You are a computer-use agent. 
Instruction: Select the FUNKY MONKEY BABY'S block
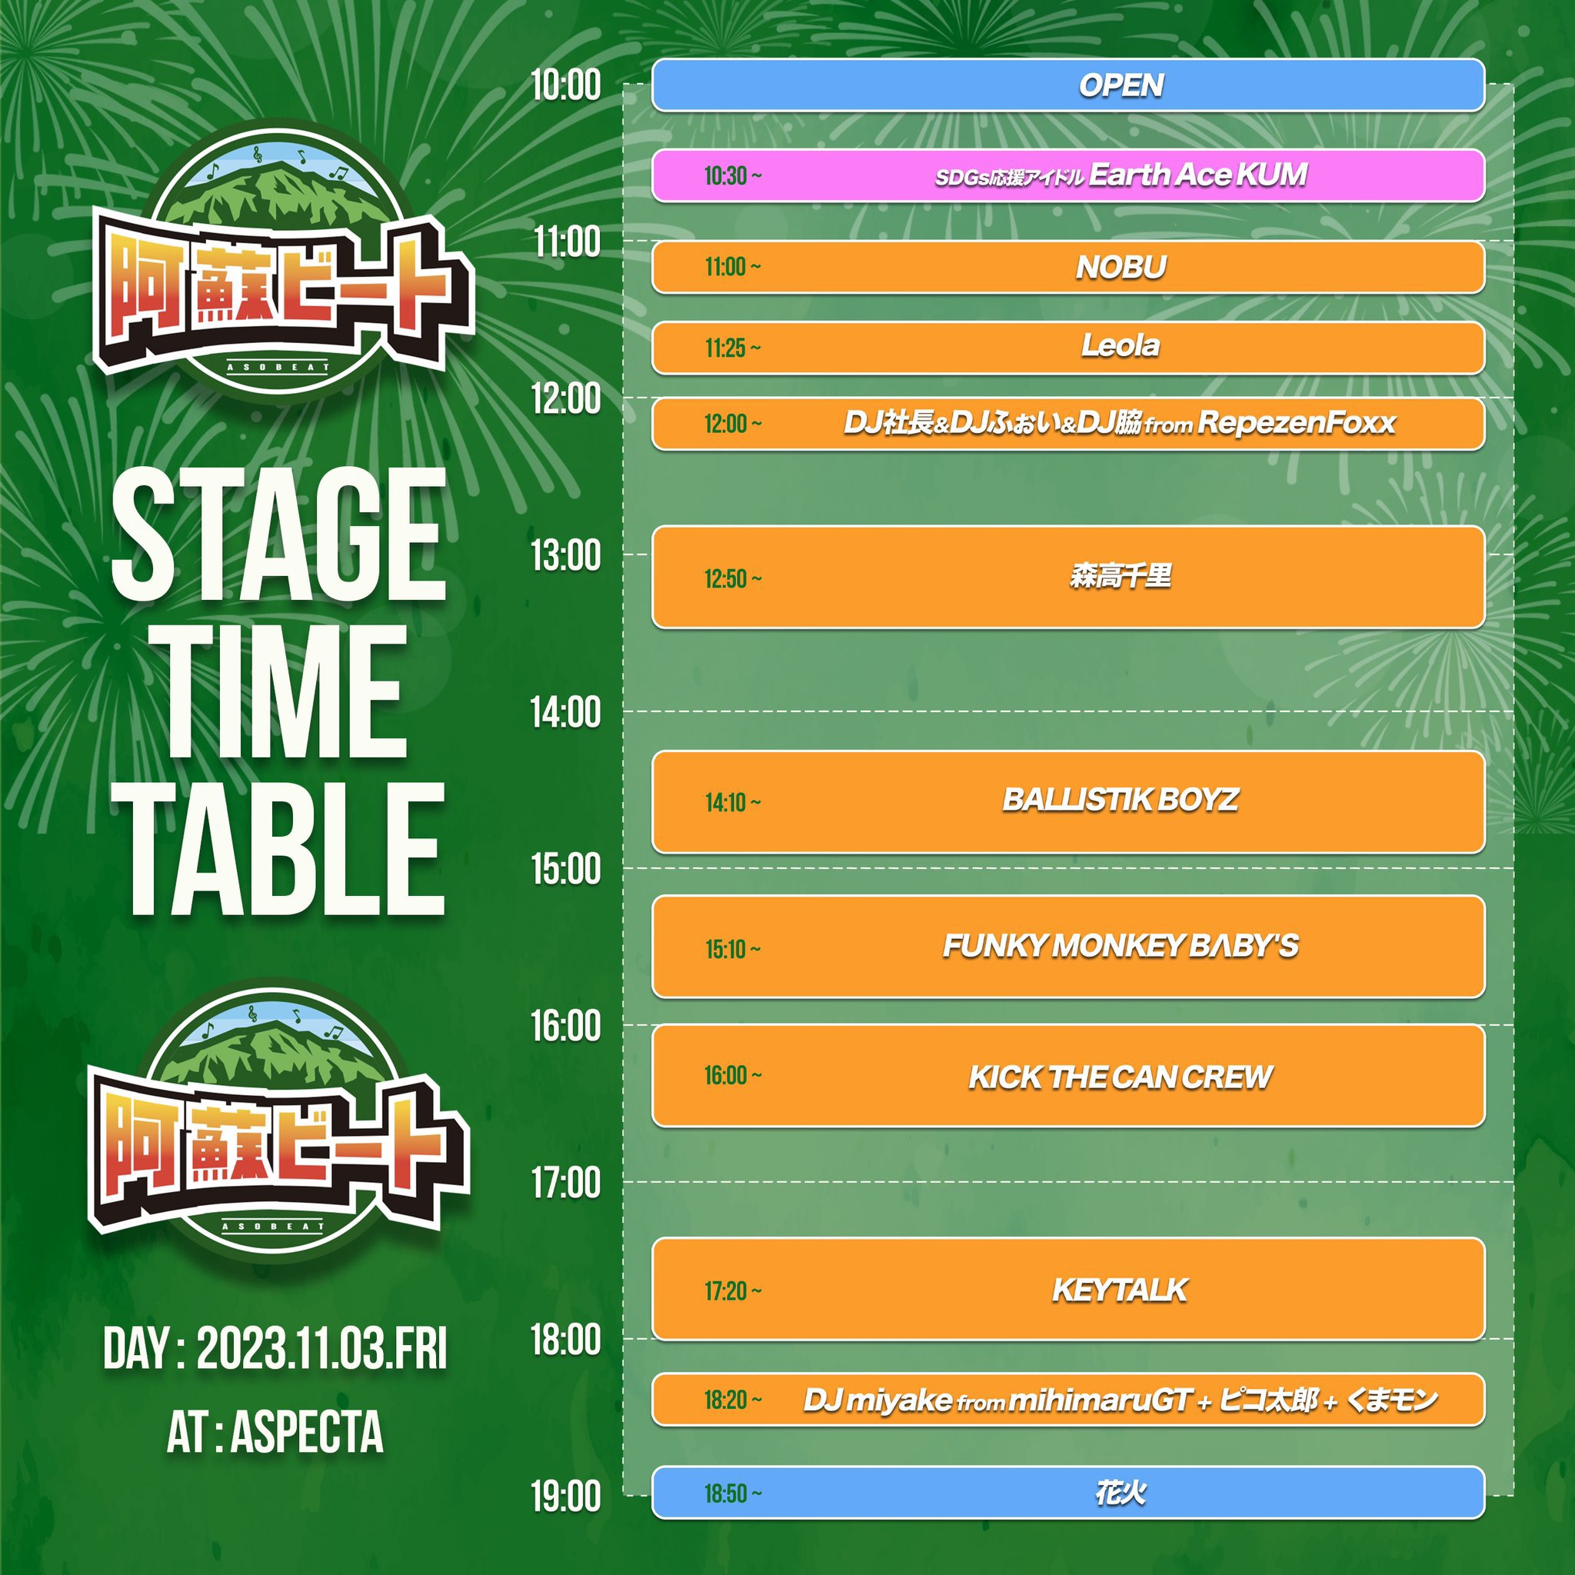coord(1068,947)
